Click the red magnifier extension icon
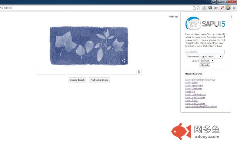The height and width of the screenshot is (148, 237). [222, 8]
